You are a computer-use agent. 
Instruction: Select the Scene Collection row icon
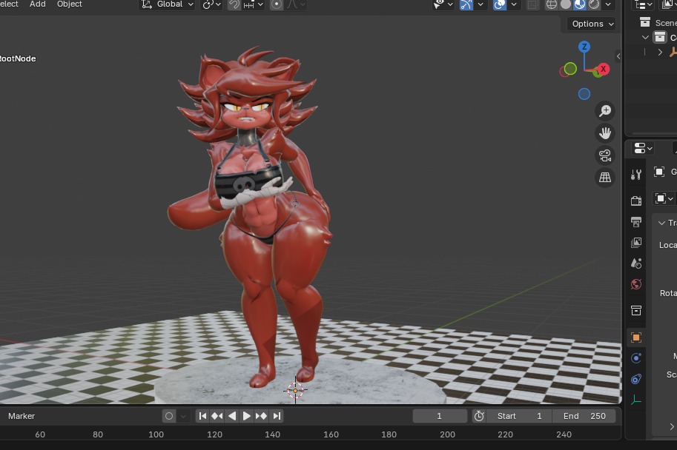644,22
